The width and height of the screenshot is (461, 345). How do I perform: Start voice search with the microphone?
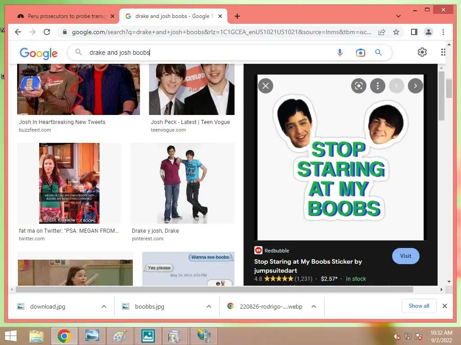click(339, 53)
